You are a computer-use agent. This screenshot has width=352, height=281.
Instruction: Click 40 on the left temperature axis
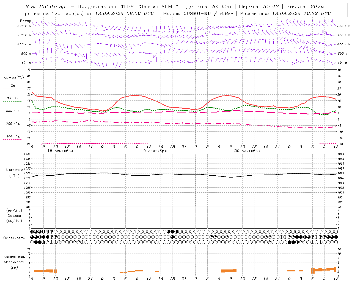pyautogui.click(x=29, y=70)
